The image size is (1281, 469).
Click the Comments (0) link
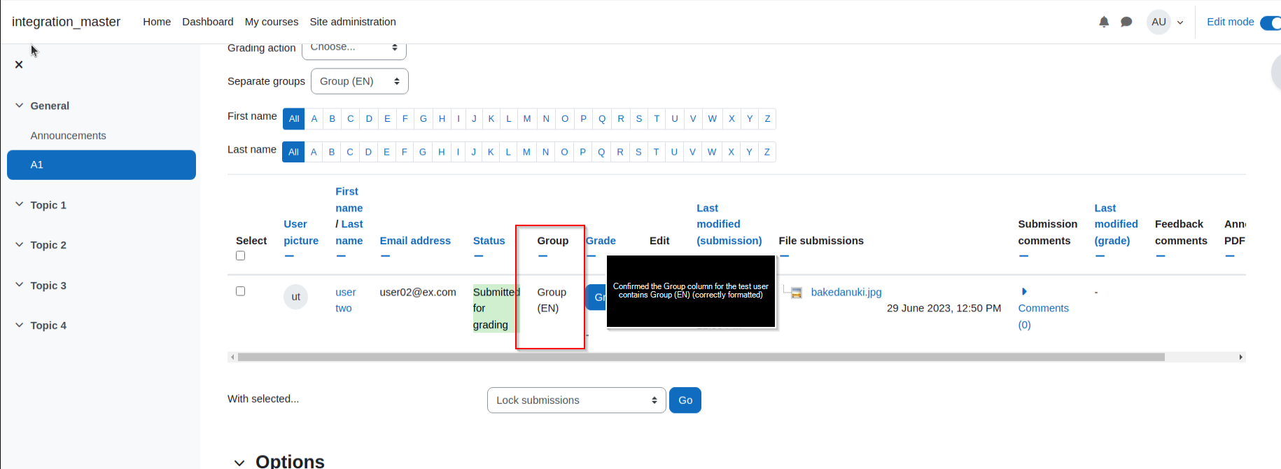coord(1043,316)
